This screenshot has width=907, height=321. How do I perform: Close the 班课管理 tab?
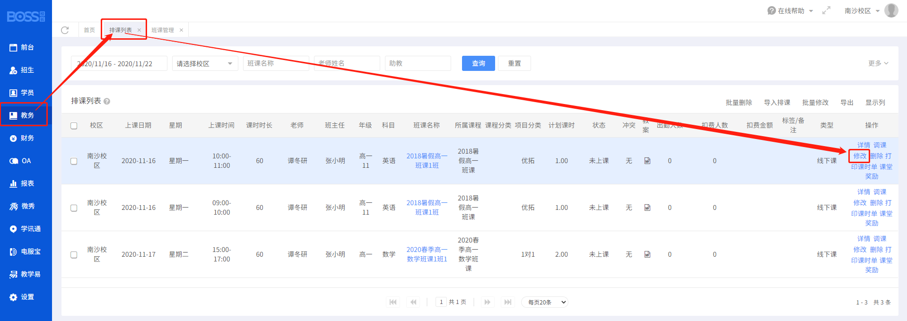181,30
